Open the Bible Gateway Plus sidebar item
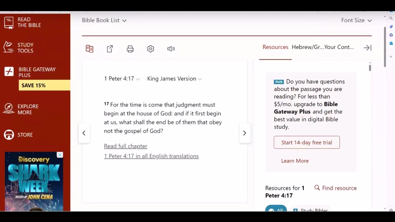395x222 pixels. [30, 72]
